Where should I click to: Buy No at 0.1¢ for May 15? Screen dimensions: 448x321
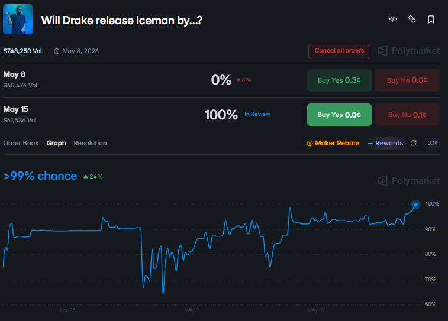tap(407, 115)
